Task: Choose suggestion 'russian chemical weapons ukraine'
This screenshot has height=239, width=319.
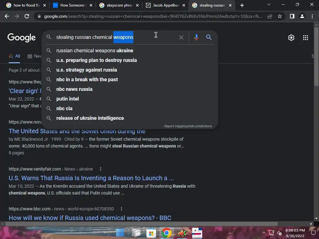Action: [130, 51]
